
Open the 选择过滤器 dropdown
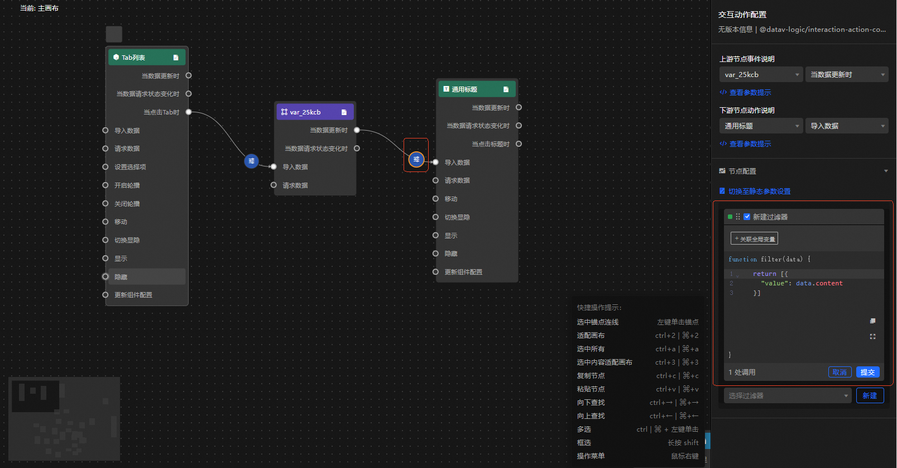click(788, 395)
